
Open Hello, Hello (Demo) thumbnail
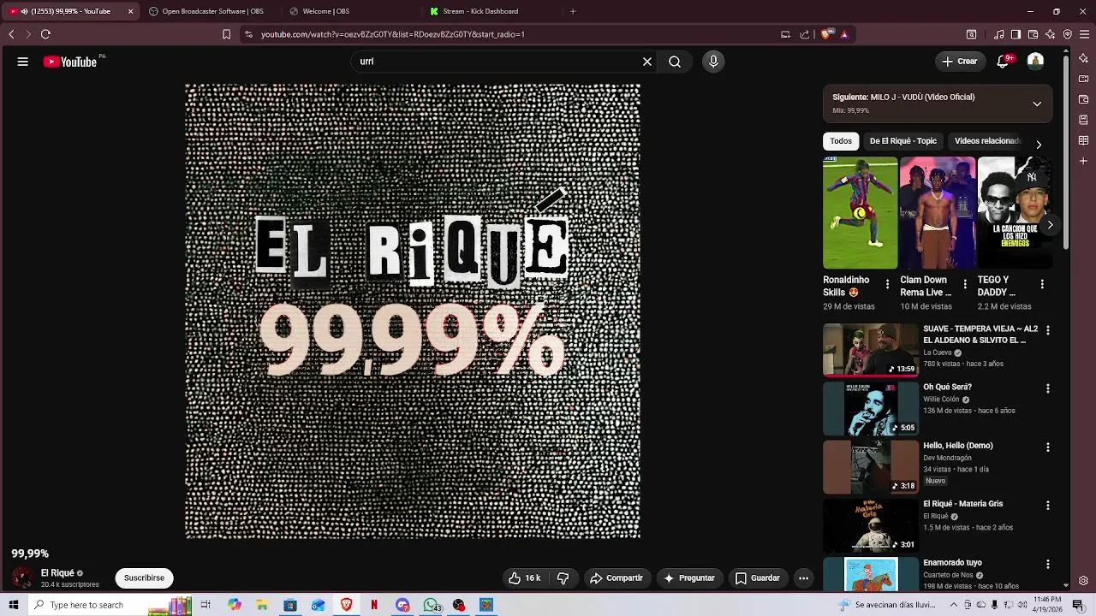click(871, 467)
